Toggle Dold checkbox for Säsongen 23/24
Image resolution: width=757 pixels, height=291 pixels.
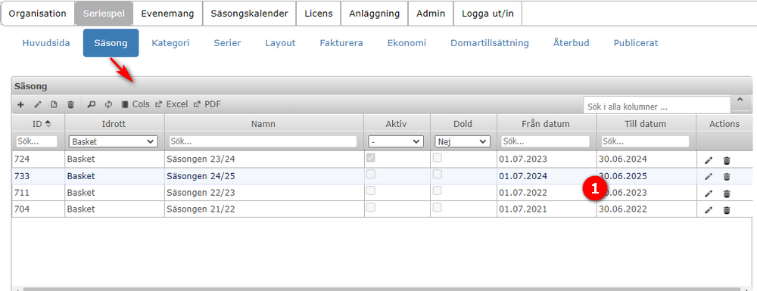(437, 157)
